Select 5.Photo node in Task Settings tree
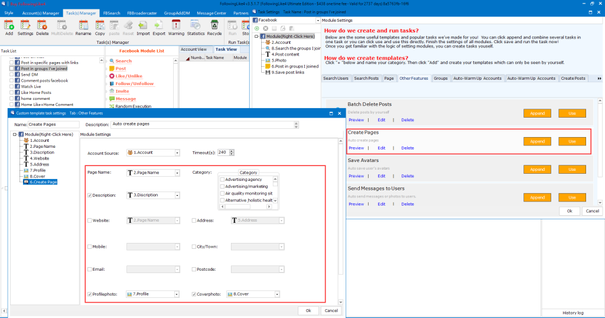Image resolution: width=605 pixels, height=318 pixels. (x=279, y=60)
